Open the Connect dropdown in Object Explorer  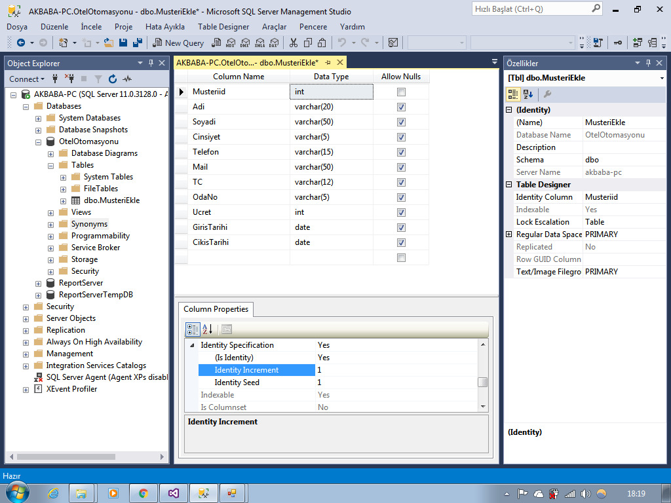pos(26,79)
